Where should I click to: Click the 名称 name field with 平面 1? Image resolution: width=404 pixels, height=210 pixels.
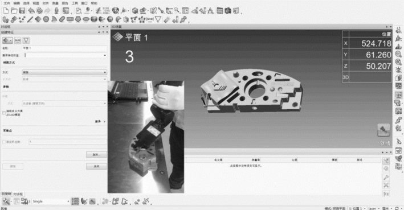coord(64,48)
